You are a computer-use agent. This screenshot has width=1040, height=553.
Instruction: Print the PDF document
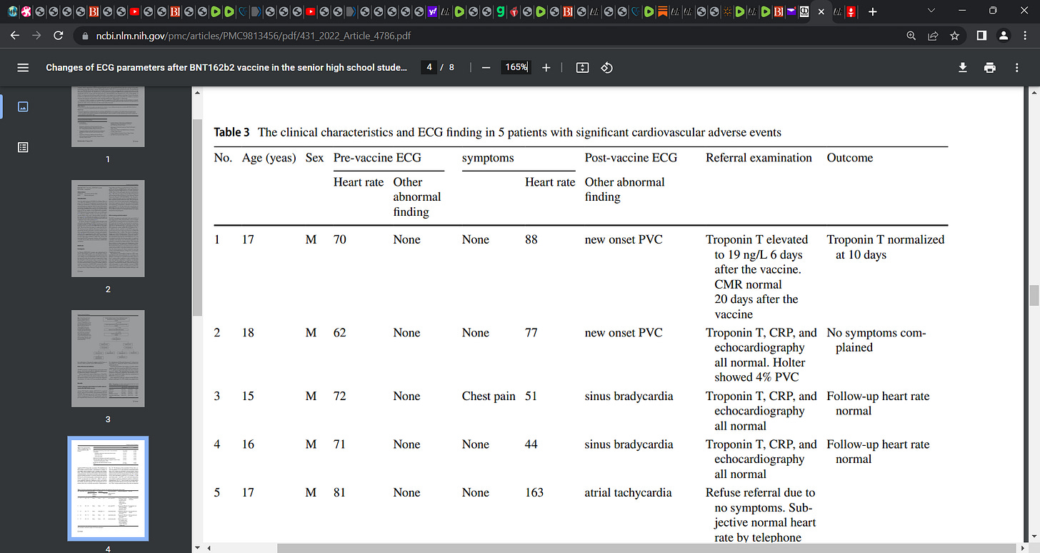(x=989, y=67)
